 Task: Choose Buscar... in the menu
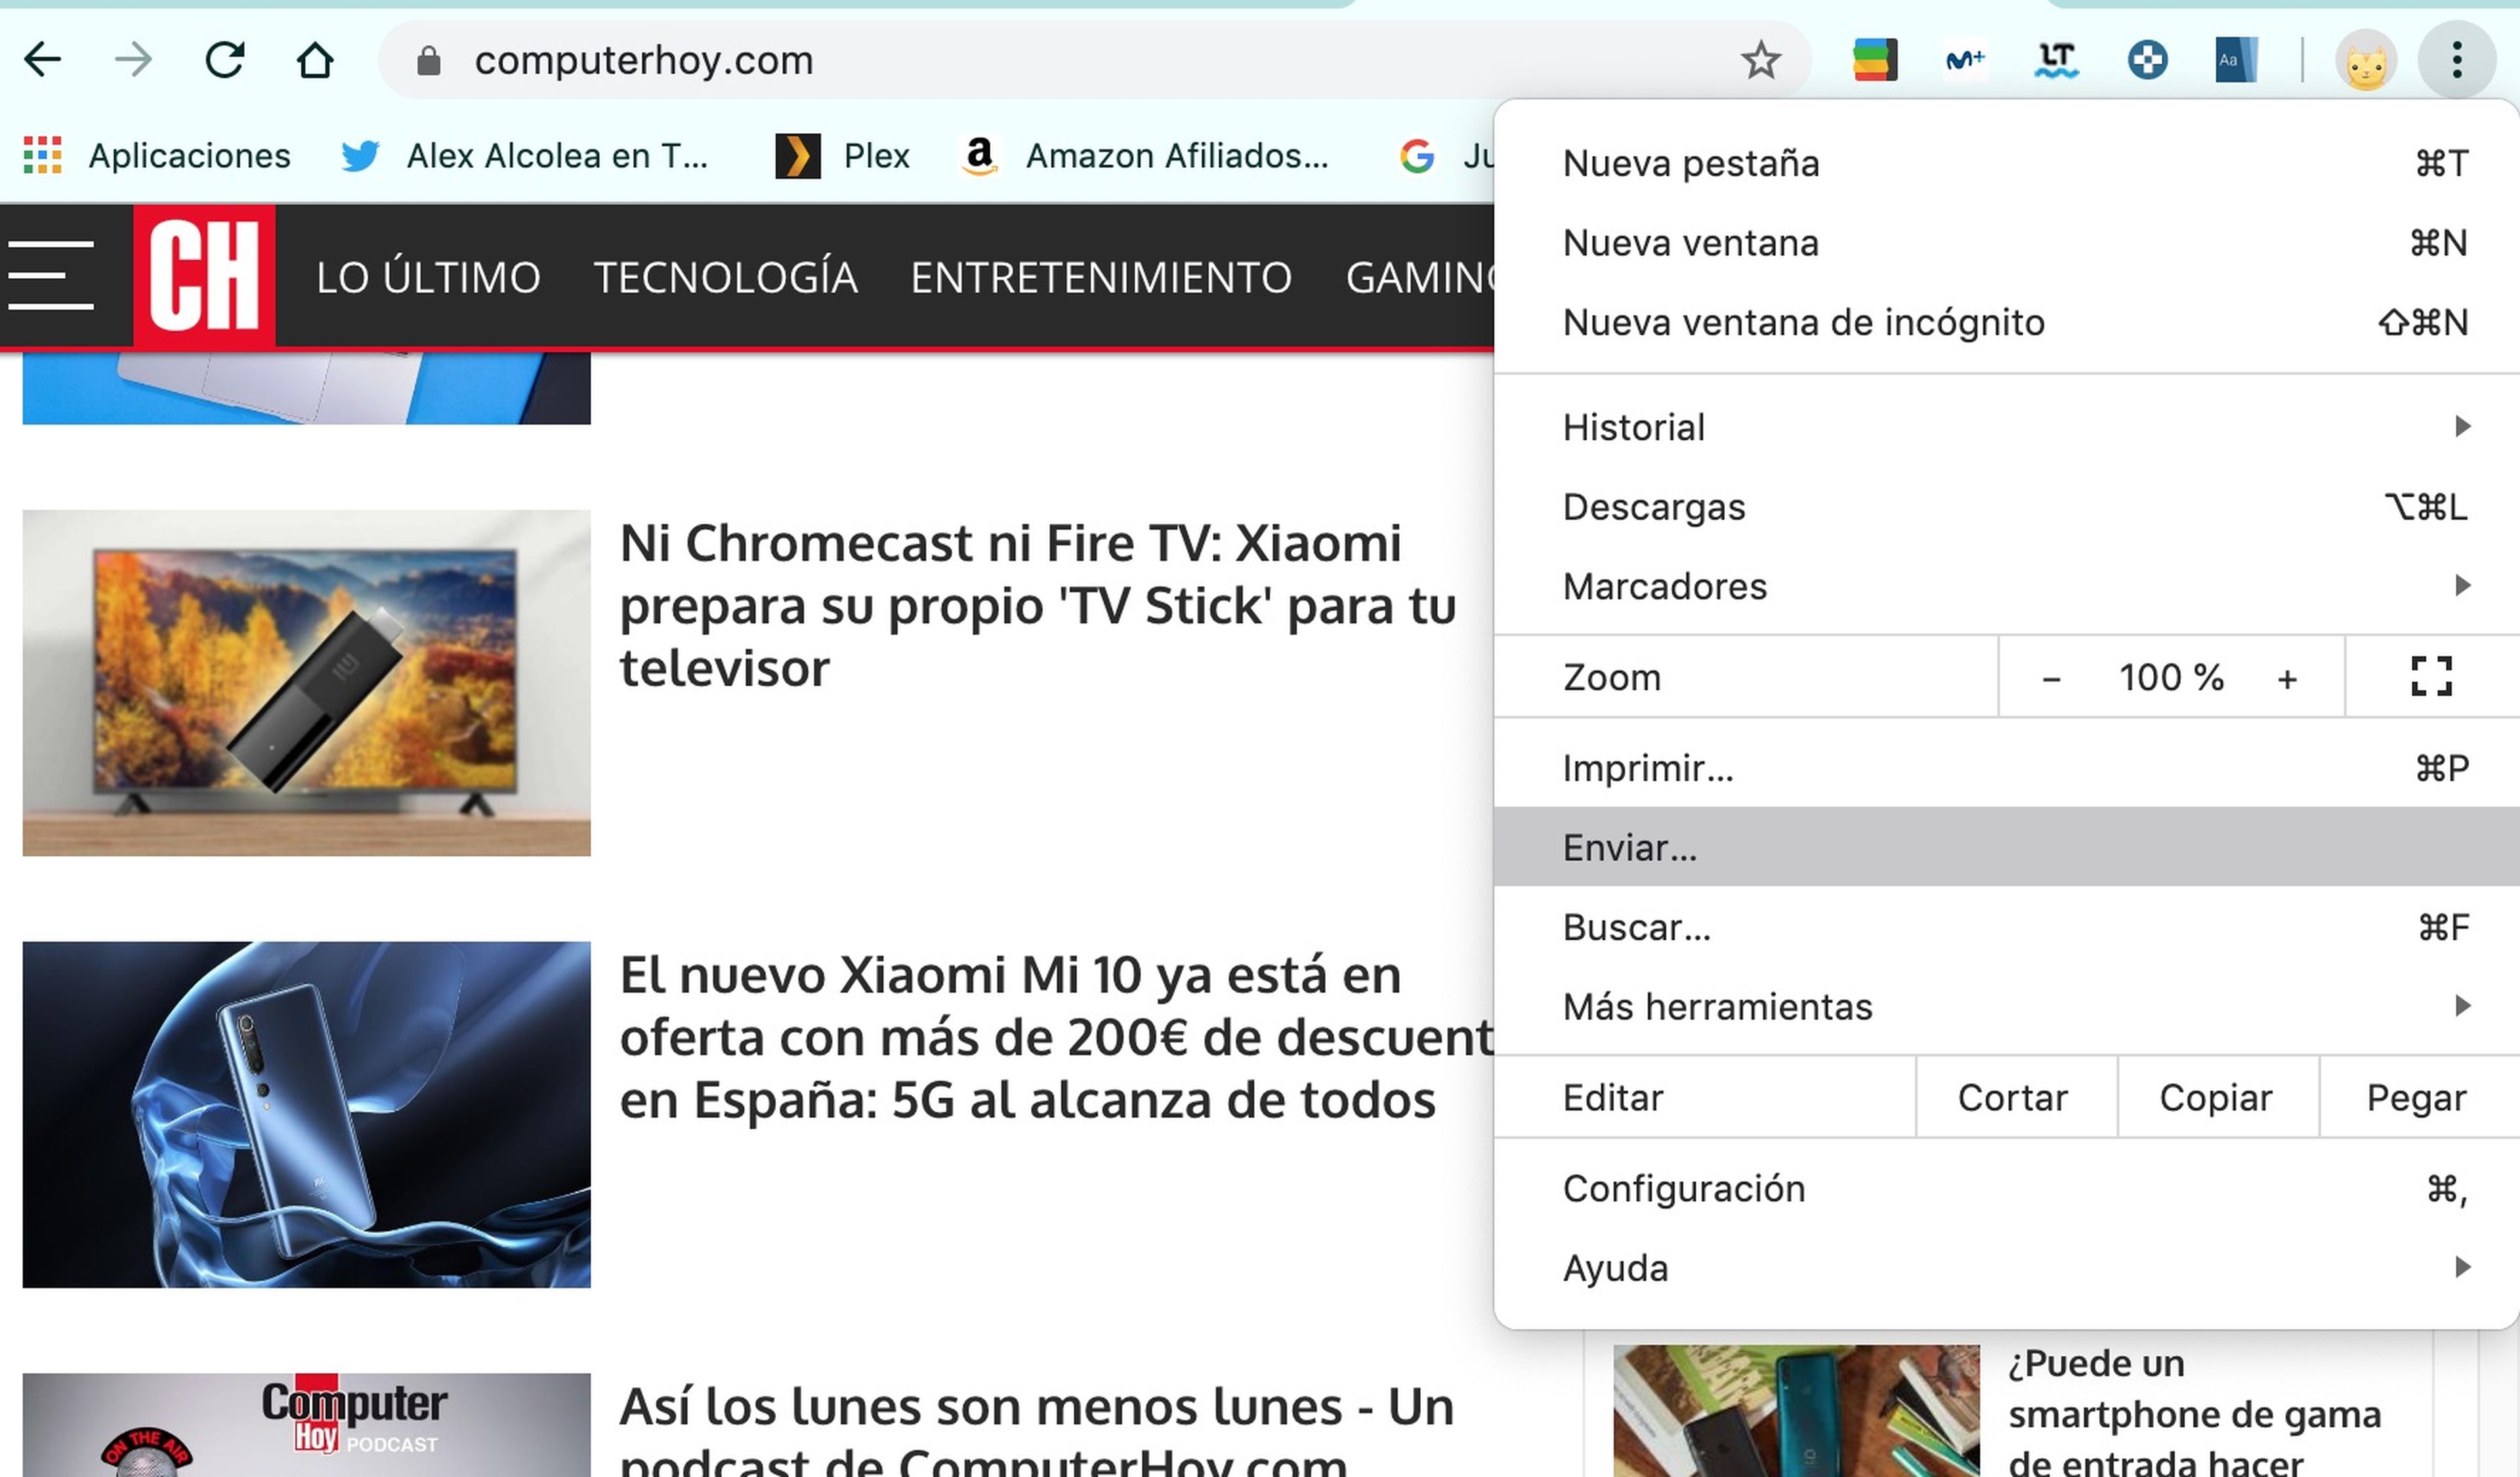click(2006, 927)
